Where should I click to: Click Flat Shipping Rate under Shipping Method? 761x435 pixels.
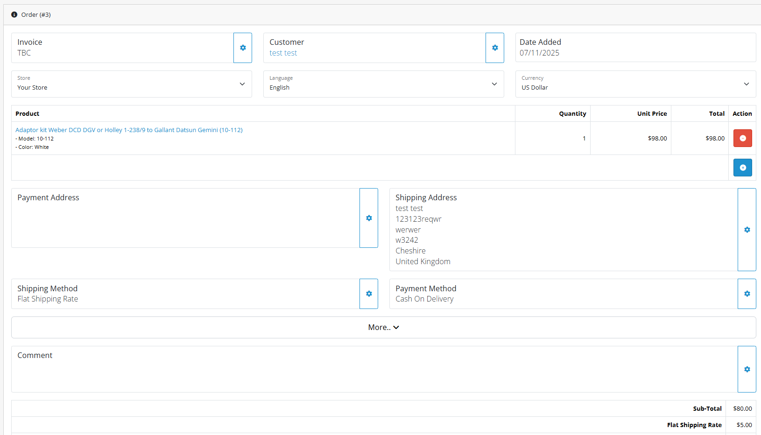48,299
